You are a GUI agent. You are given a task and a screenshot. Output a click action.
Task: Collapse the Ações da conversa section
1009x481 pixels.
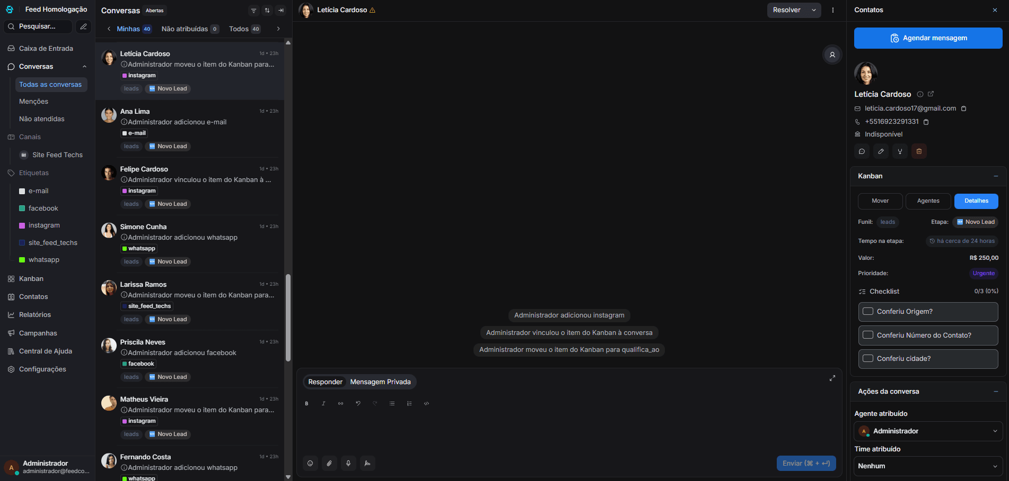[996, 392]
